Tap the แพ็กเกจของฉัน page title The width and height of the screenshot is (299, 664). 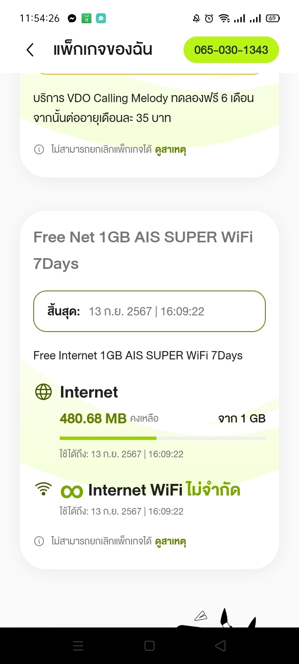[x=103, y=50]
